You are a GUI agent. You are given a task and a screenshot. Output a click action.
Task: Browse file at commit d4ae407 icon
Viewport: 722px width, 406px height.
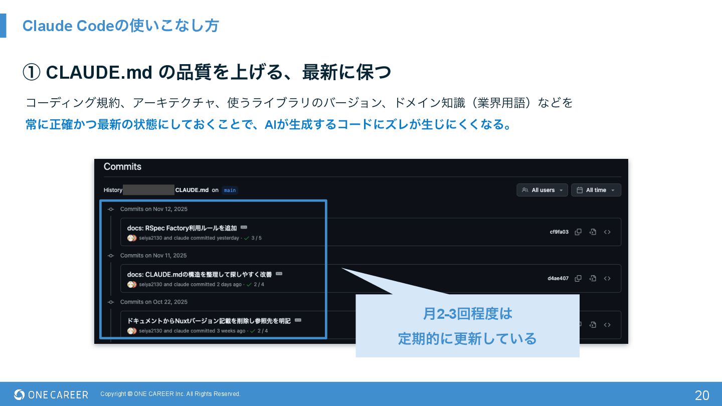coord(593,278)
